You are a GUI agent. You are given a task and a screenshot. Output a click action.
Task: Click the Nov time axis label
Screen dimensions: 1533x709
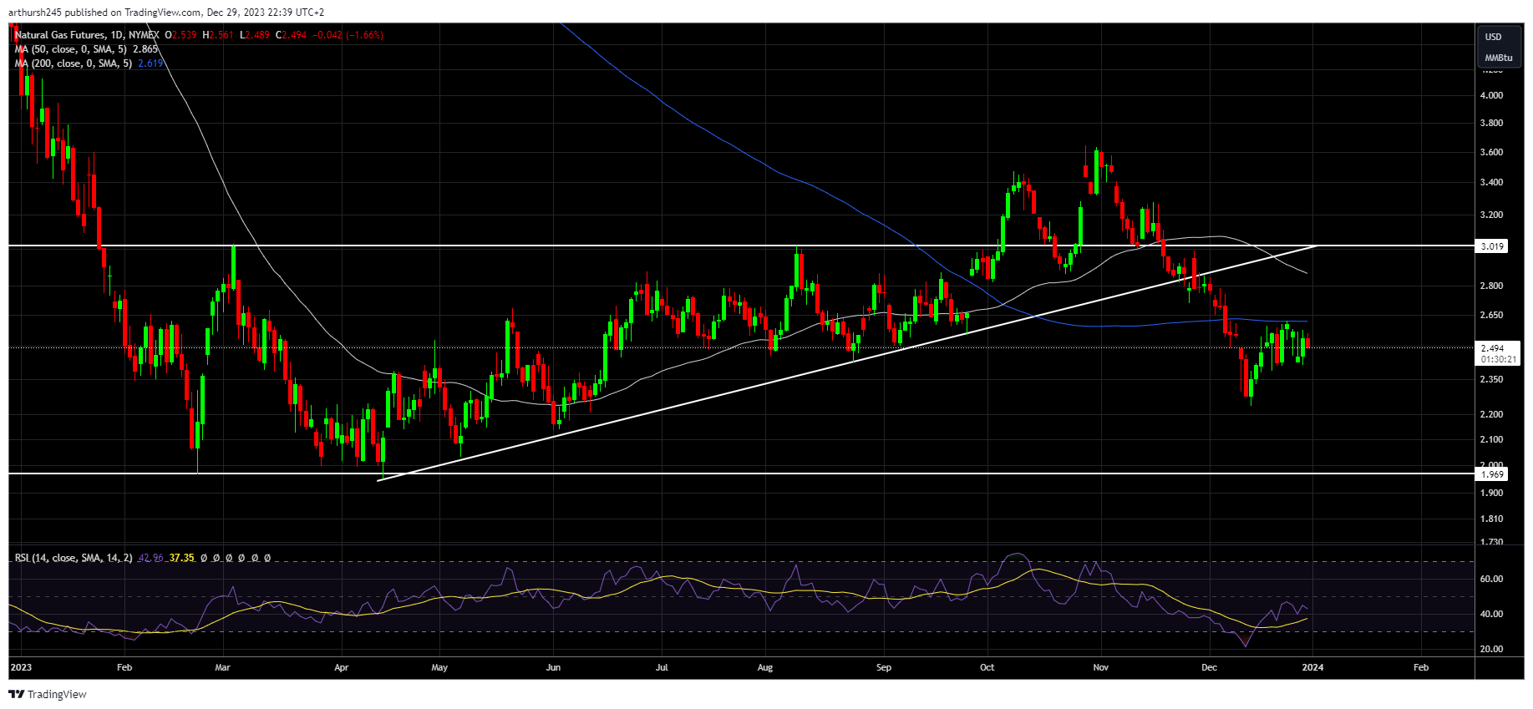tap(1101, 667)
